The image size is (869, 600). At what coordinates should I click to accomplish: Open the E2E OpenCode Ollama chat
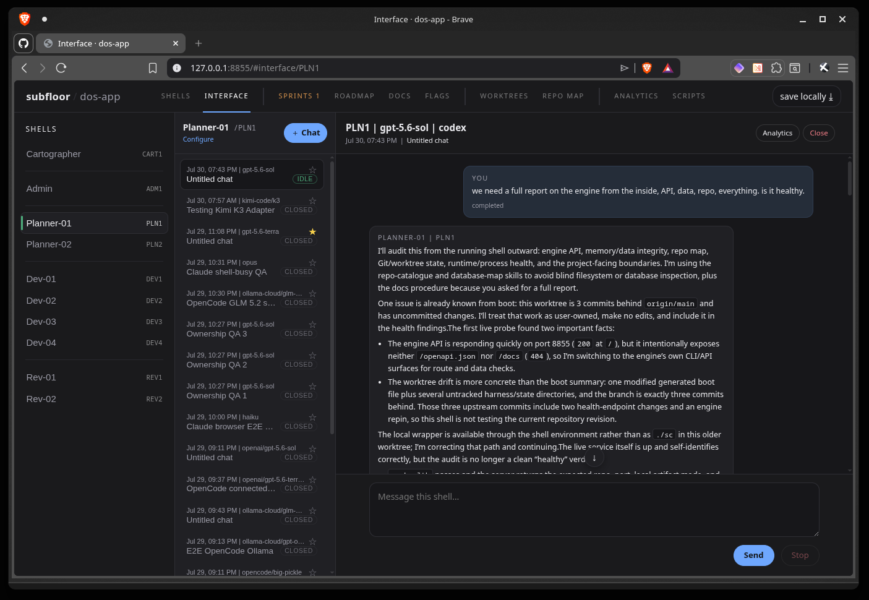tap(252, 546)
